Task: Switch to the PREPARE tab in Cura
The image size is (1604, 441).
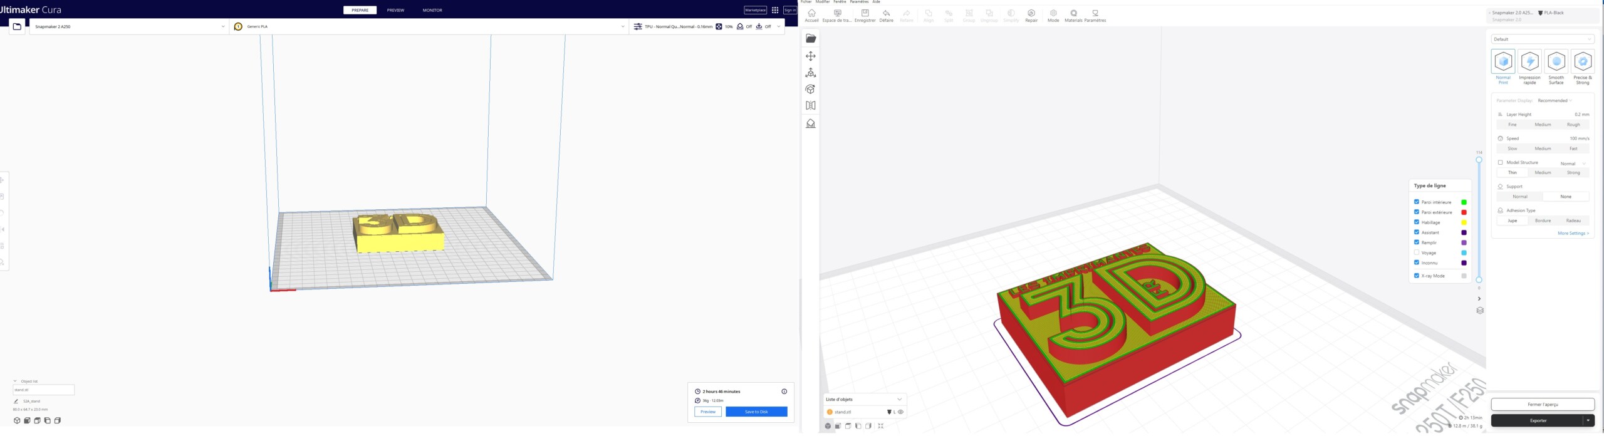Action: (x=360, y=10)
